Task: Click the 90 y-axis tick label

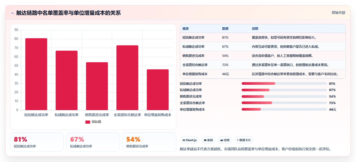Action: (16, 30)
